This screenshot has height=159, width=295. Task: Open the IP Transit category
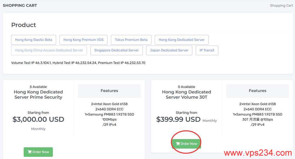[x=207, y=50]
